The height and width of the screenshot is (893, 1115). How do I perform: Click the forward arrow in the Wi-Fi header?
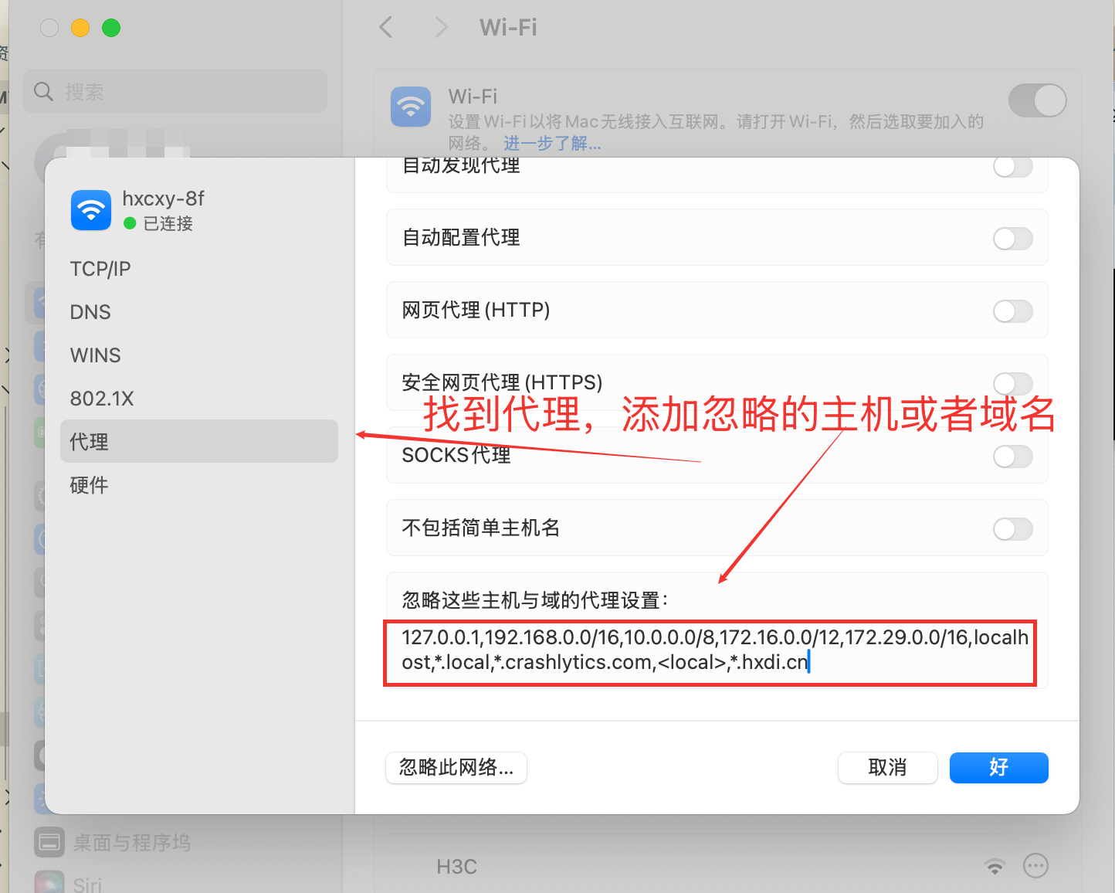coord(441,28)
